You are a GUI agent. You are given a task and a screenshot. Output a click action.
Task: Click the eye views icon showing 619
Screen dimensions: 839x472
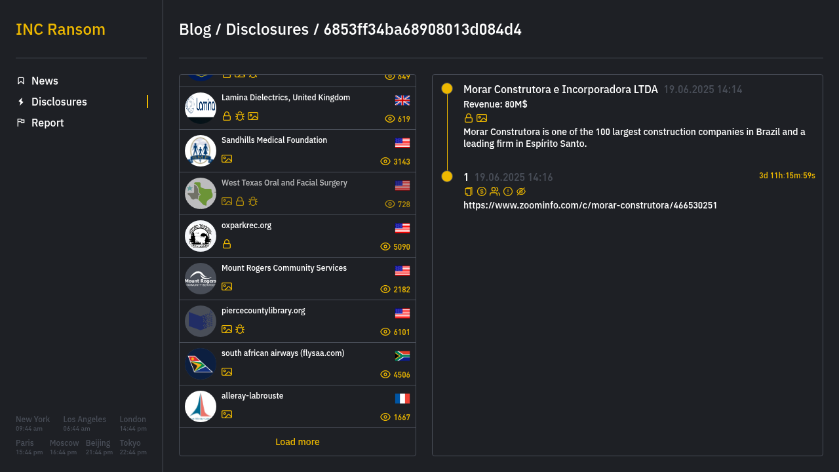390,119
